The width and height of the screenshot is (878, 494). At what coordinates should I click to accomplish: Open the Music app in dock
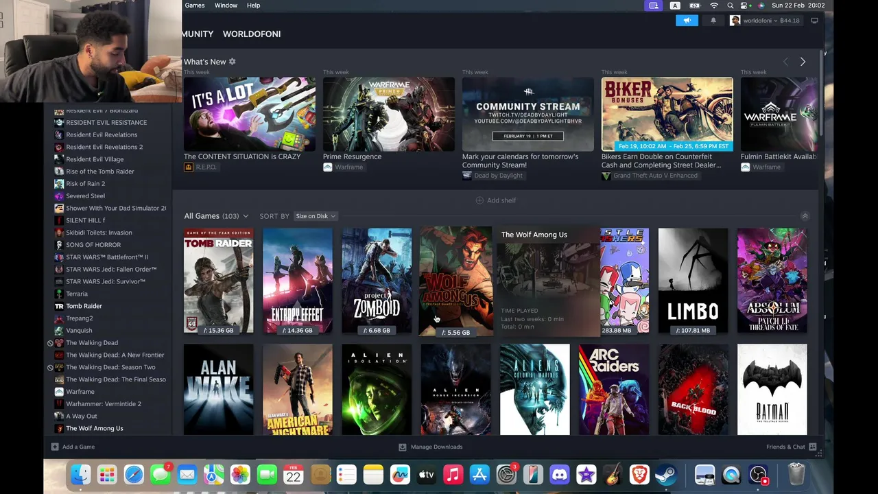(453, 475)
